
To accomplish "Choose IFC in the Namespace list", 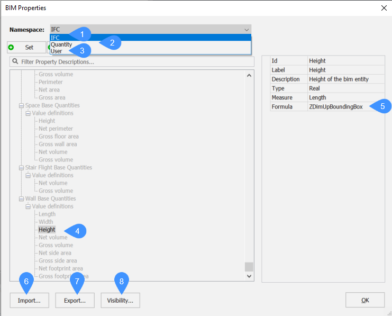I will pyautogui.click(x=55, y=38).
